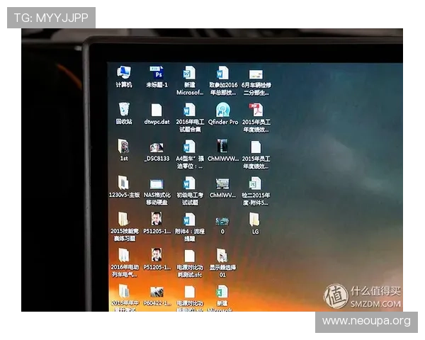Open the _DSC8133 image file

157,148
